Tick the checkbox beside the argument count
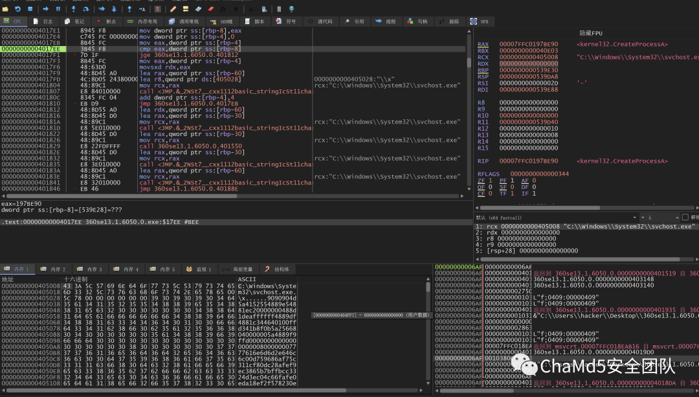Image resolution: width=699 pixels, height=397 pixels. click(x=685, y=217)
